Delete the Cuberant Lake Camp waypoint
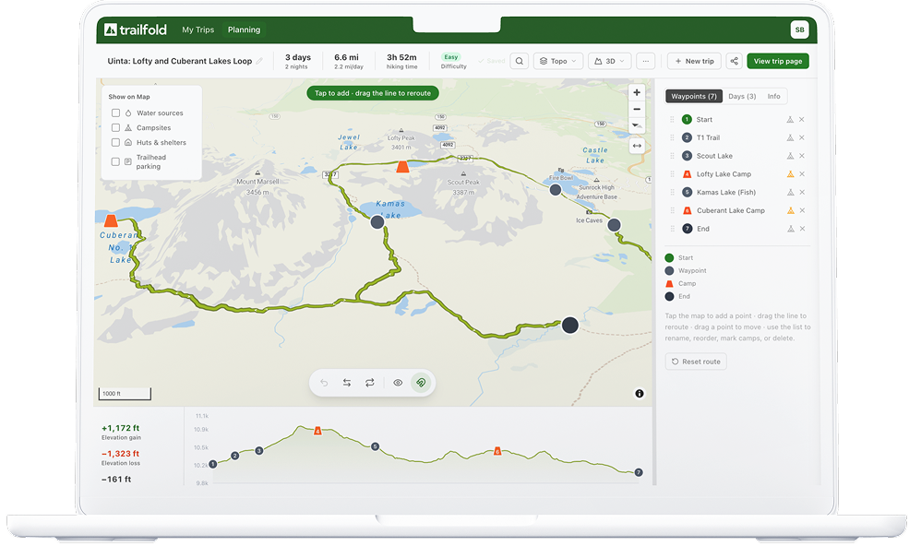The height and width of the screenshot is (546, 909). click(x=802, y=210)
